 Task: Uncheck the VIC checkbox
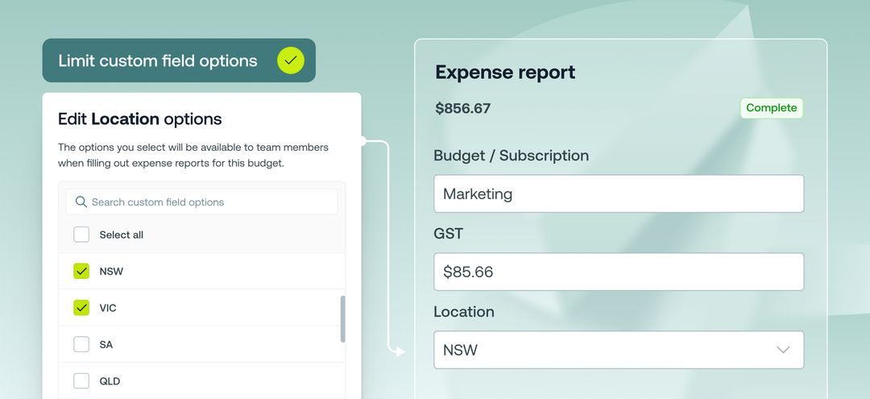(x=81, y=307)
